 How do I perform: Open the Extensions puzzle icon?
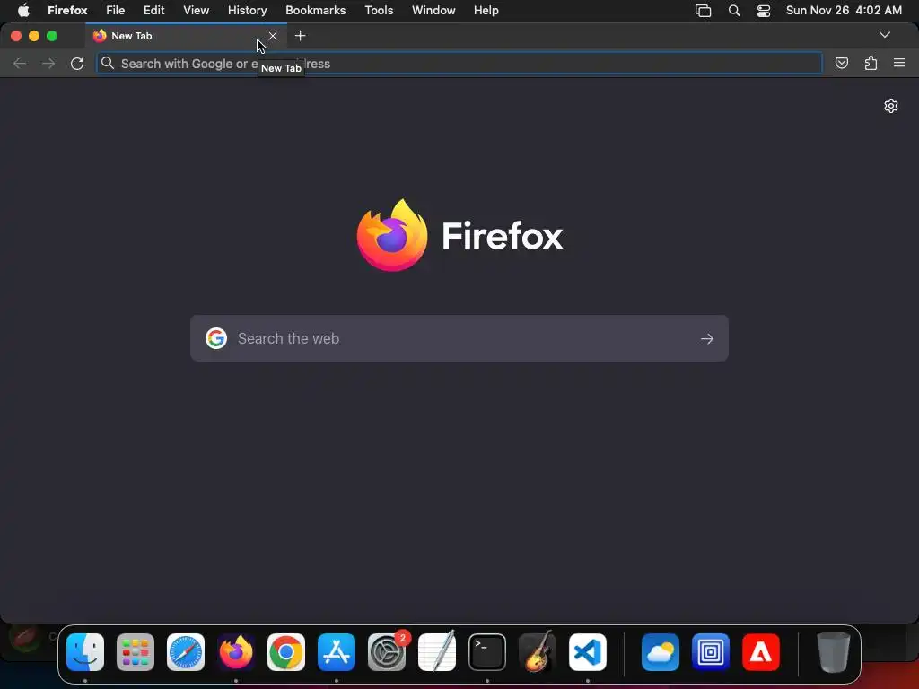[871, 64]
